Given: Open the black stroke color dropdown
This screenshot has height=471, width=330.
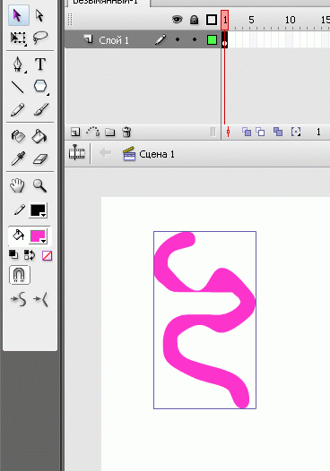Looking at the screenshot, I should [x=38, y=210].
